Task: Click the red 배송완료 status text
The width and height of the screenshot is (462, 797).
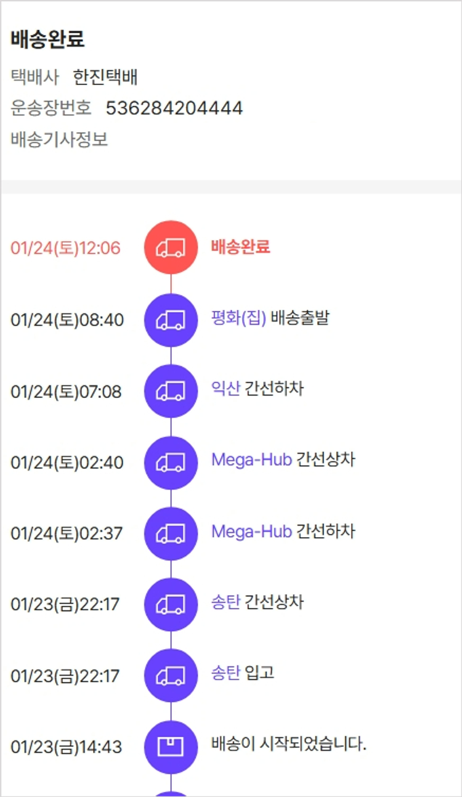Action: pyautogui.click(x=241, y=247)
